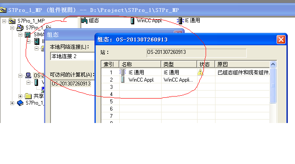This screenshot has width=295, height=164.
Task: Select IE 通用 name cell in row 1
Action: (x=140, y=72)
